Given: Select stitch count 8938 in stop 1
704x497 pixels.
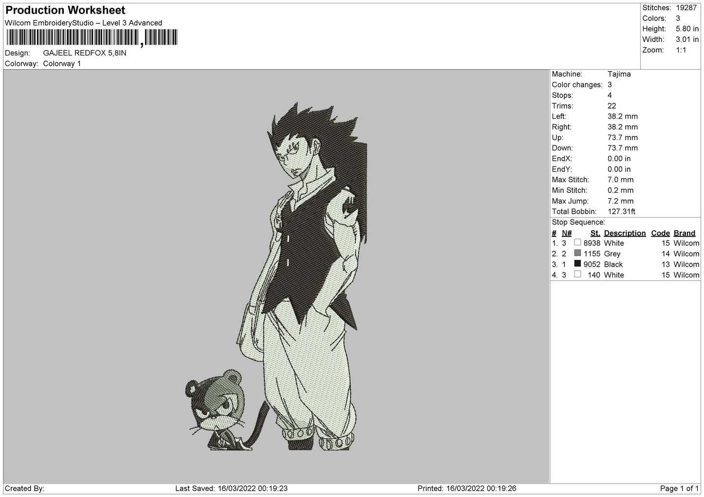Looking at the screenshot, I should tap(592, 243).
